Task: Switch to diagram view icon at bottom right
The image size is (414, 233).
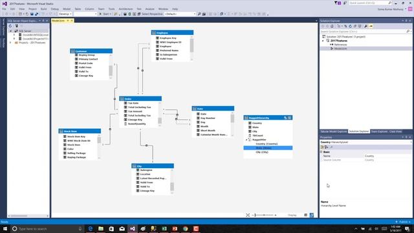Action: [312, 215]
